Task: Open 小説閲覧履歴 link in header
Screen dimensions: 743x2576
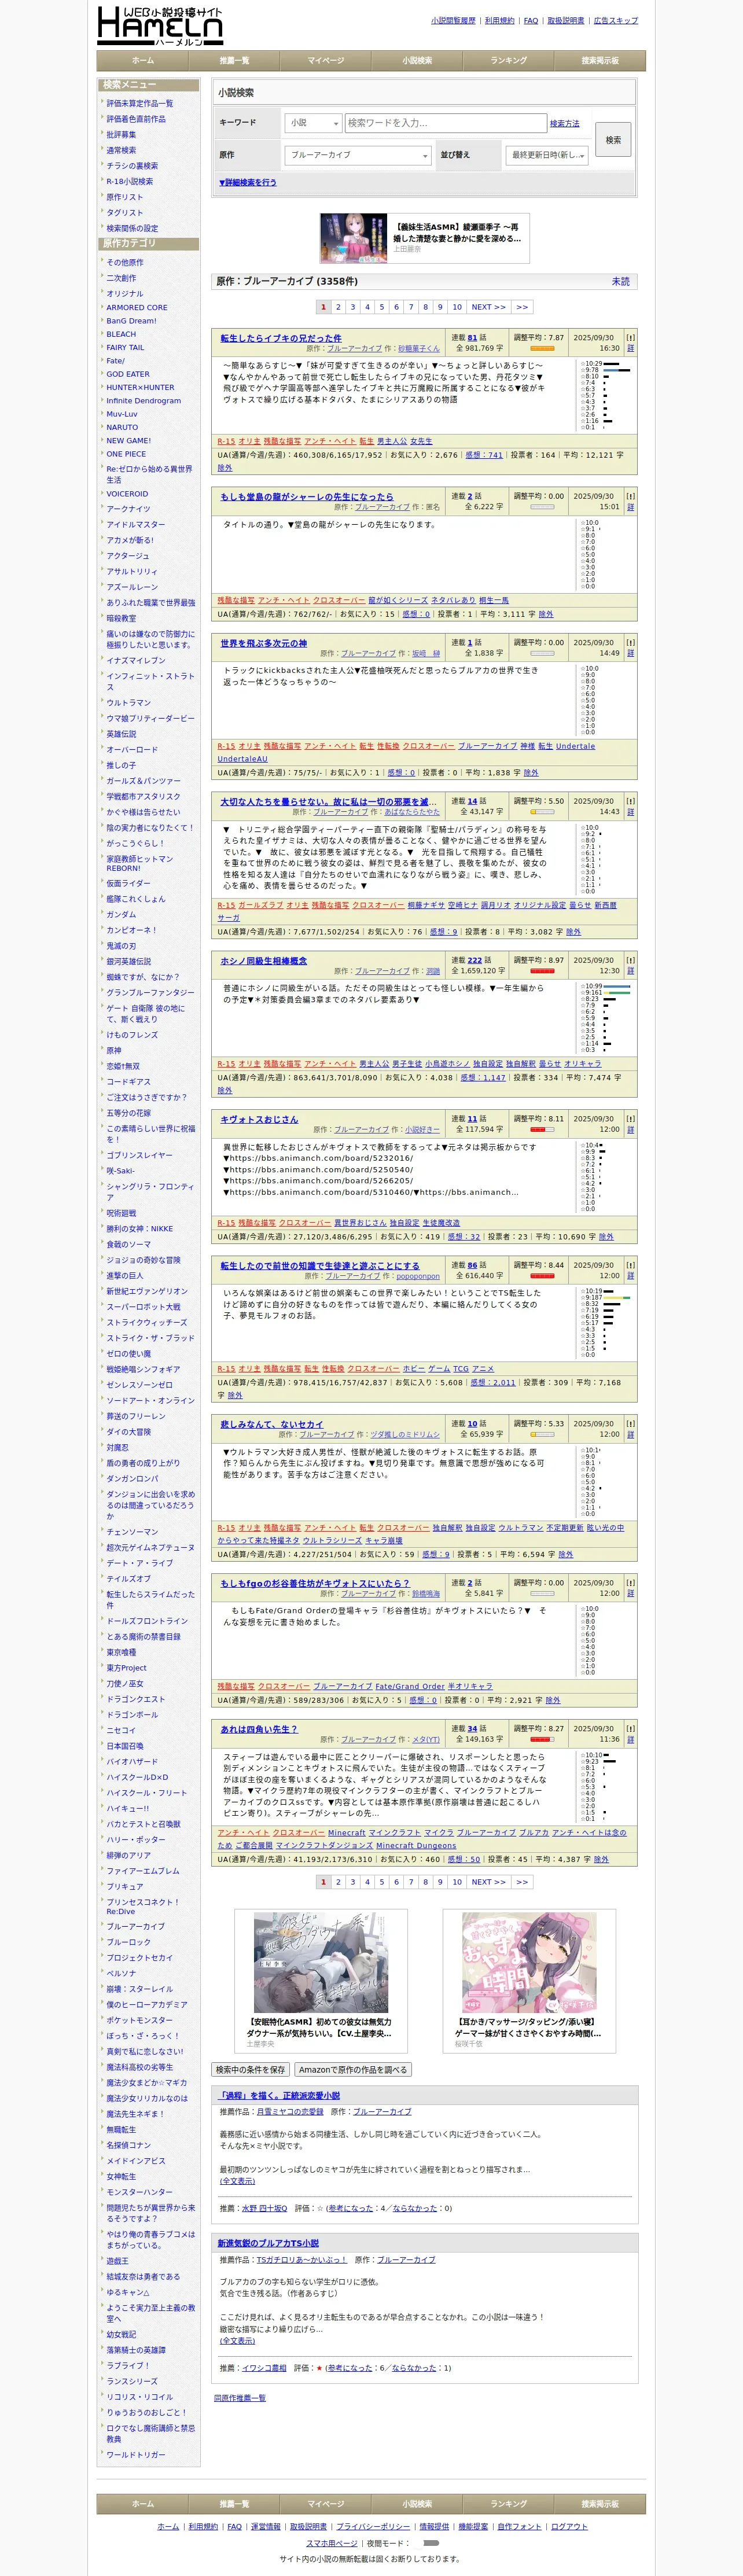Action: (x=453, y=21)
